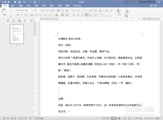163x120 pixels.
Task: Open the 设计 (Design) tab
Action: tap(28, 6)
